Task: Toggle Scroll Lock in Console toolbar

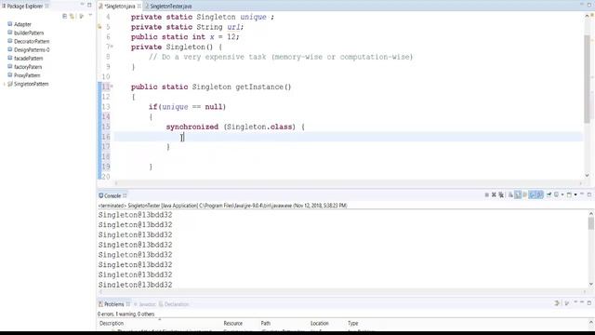Action: (518, 194)
